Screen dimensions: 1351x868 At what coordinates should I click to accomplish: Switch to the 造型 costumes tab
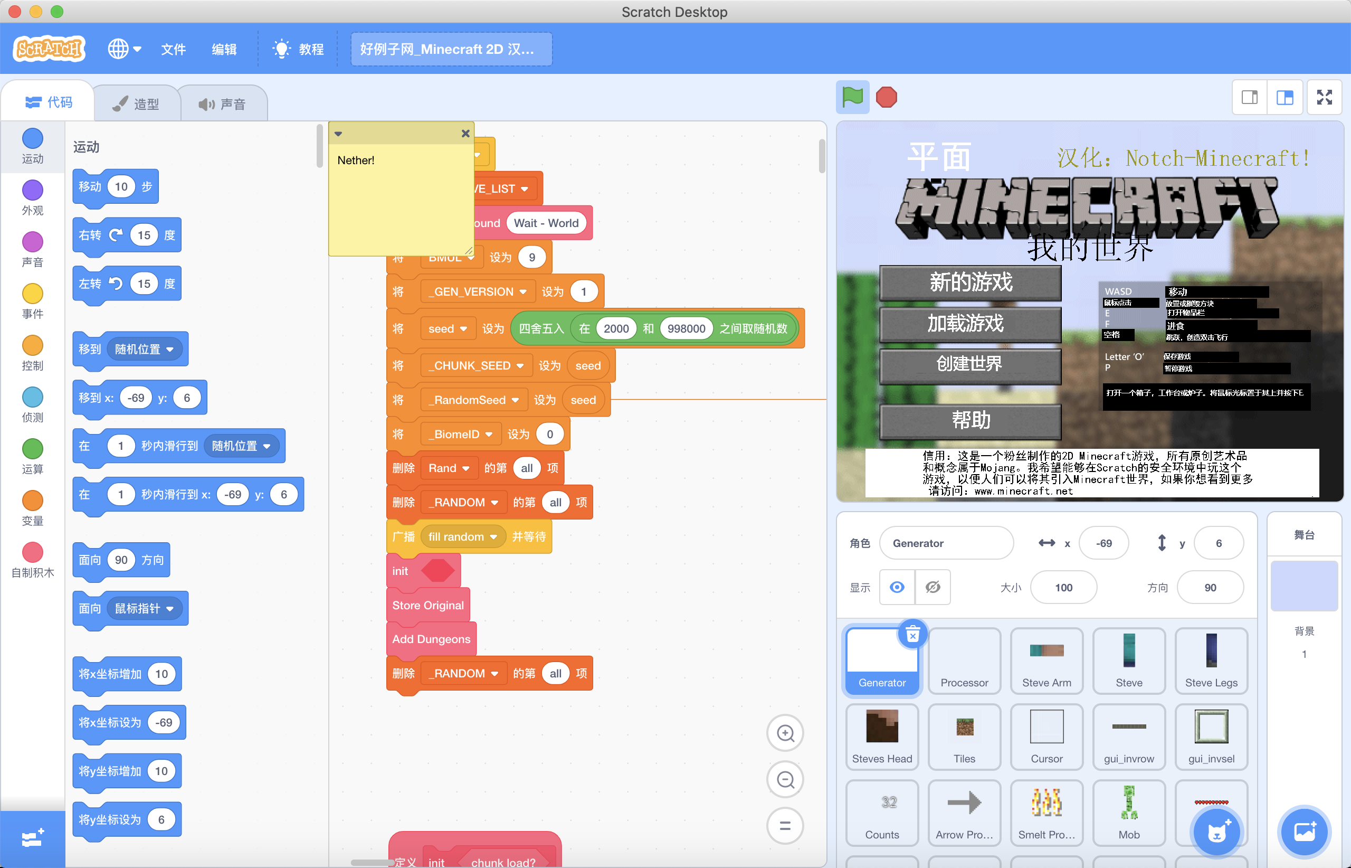pyautogui.click(x=136, y=104)
